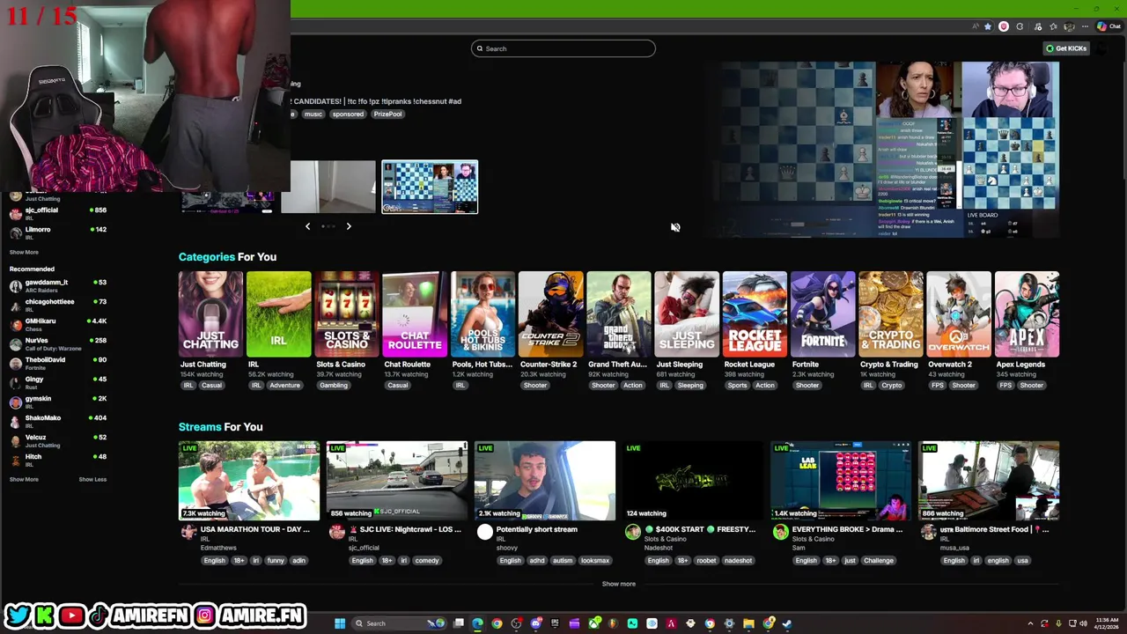
Task: Go to the previous featured stream with the left arrow
Action: click(307, 226)
